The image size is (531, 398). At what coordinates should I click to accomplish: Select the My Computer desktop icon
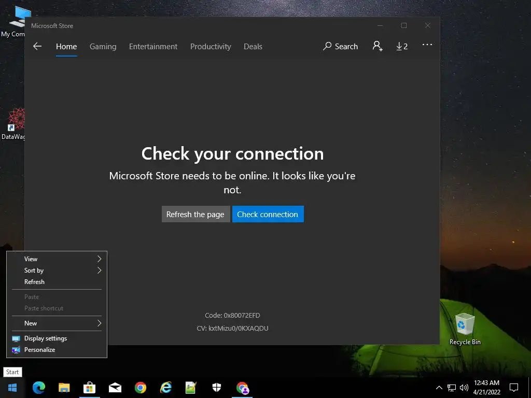pyautogui.click(x=13, y=21)
